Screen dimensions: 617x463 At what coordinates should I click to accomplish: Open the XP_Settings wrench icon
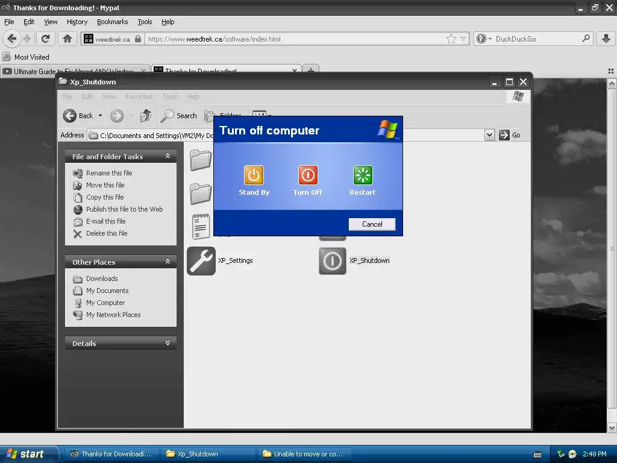click(201, 260)
